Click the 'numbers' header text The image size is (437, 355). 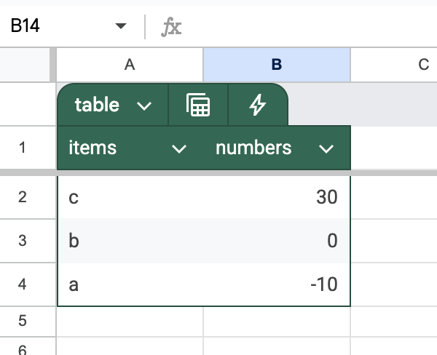click(253, 148)
